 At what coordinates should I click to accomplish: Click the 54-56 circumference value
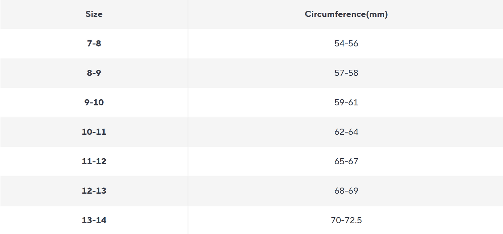[x=346, y=44]
